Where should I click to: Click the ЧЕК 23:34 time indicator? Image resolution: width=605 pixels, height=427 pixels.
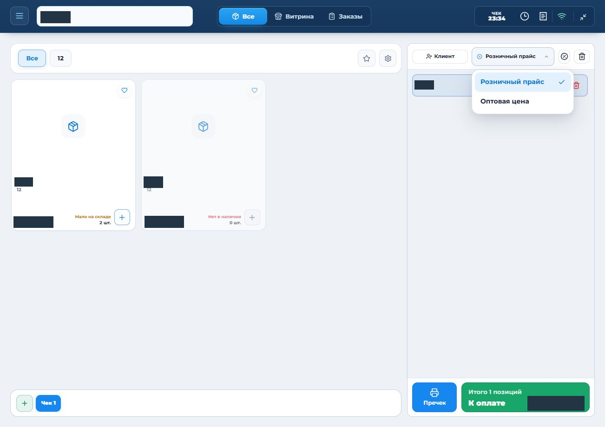[497, 16]
